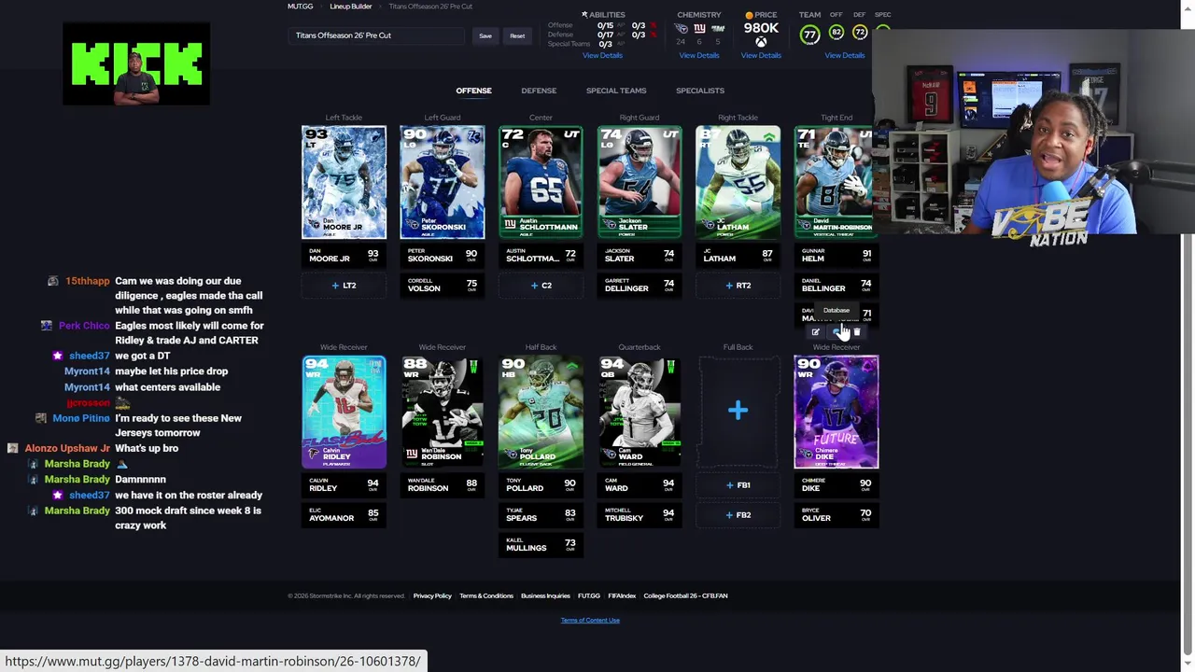Open the Terms & Conditions footer link
This screenshot has width=1195, height=672.
point(486,595)
